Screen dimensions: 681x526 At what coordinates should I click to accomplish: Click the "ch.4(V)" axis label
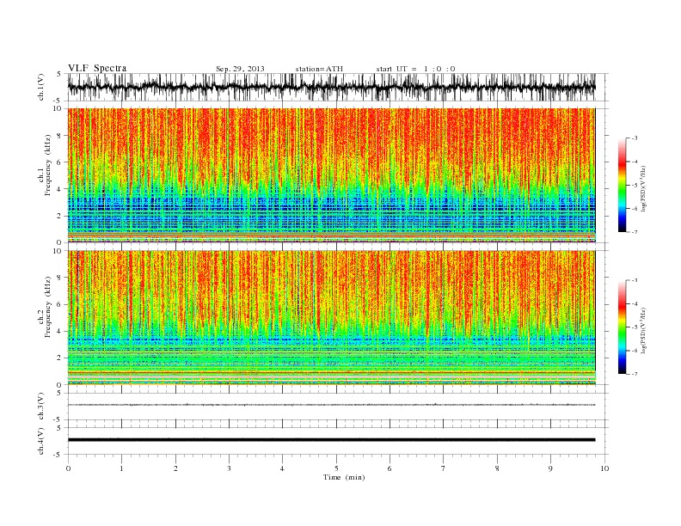[x=41, y=441]
